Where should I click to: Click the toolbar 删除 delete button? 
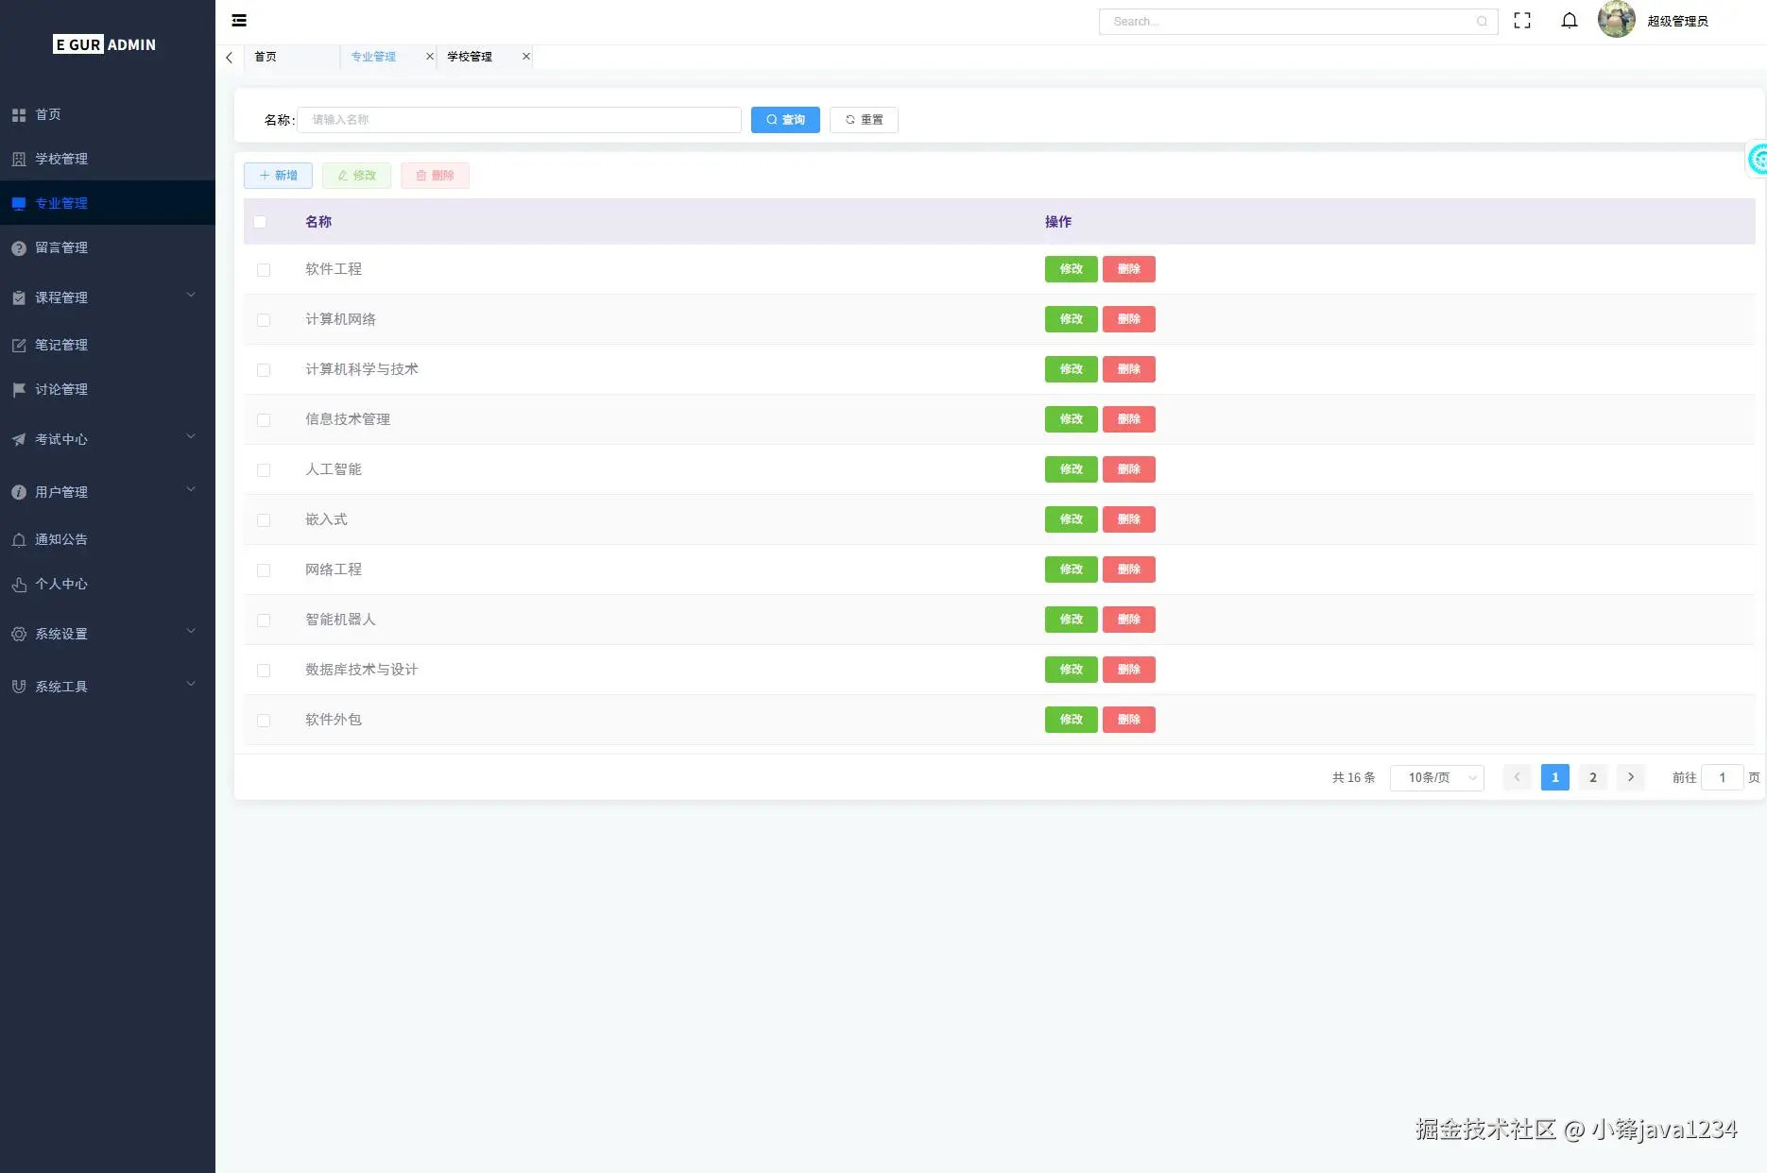[435, 176]
